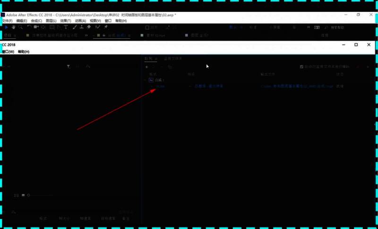Image resolution: width=378 pixels, height=229 pixels.
Task: Select the Brush tool
Action: 75,27
